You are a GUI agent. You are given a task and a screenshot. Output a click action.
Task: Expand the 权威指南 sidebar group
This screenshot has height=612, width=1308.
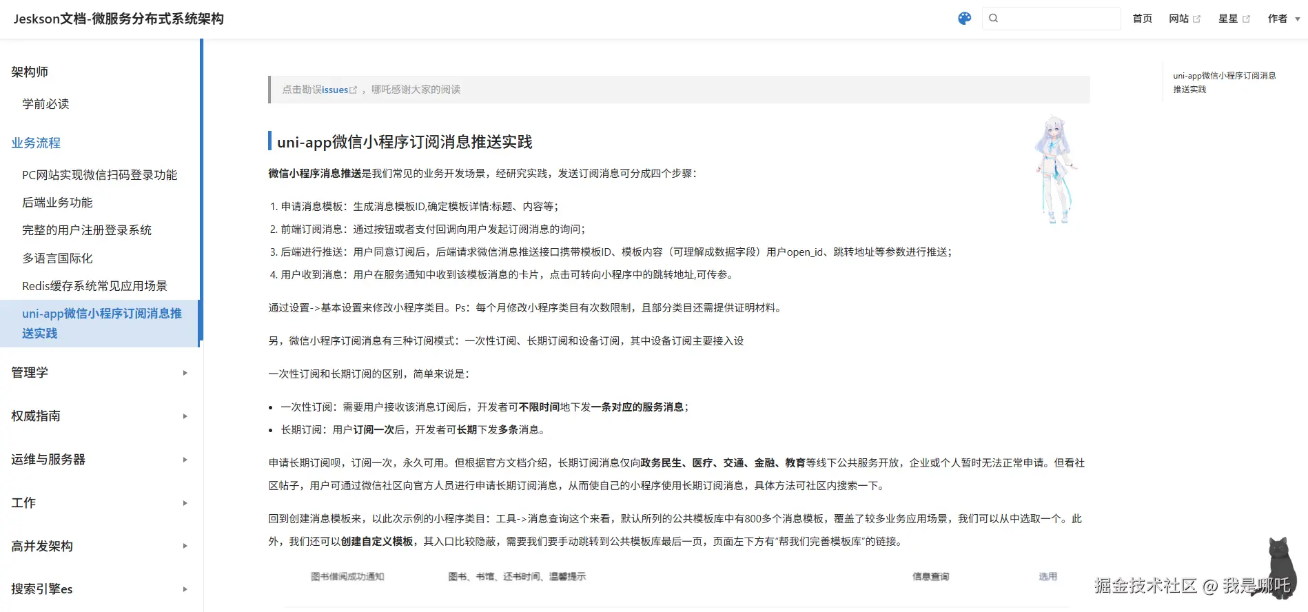coord(100,416)
